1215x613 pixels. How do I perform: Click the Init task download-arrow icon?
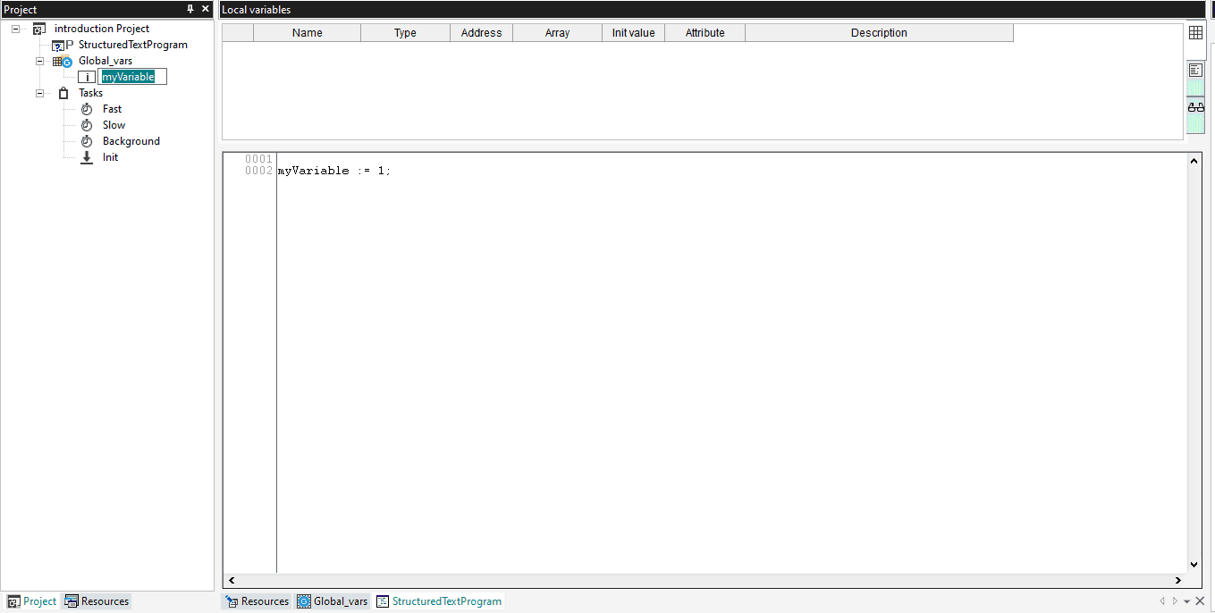tap(87, 157)
